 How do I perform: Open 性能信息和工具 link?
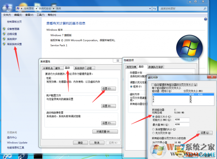point(16,148)
